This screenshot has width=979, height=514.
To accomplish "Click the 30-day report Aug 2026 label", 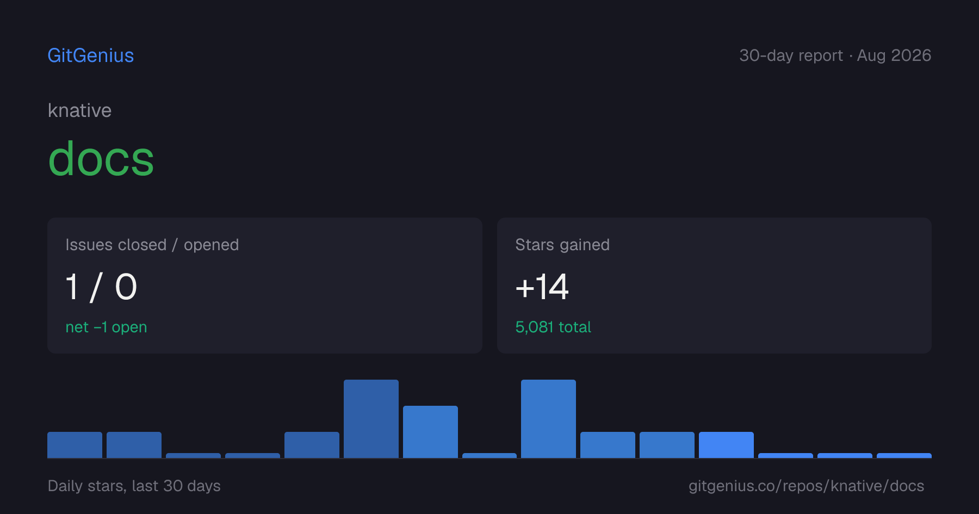I will 835,55.
